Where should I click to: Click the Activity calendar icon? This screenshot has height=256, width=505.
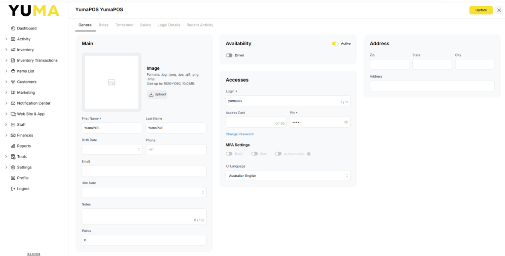pos(13,39)
